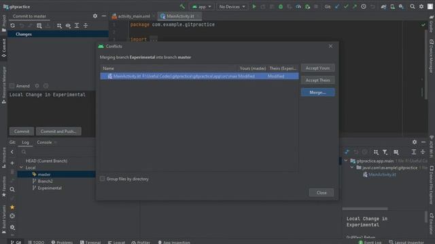Close the Conflicts dialog with Close button
The width and height of the screenshot is (435, 244).
321,192
